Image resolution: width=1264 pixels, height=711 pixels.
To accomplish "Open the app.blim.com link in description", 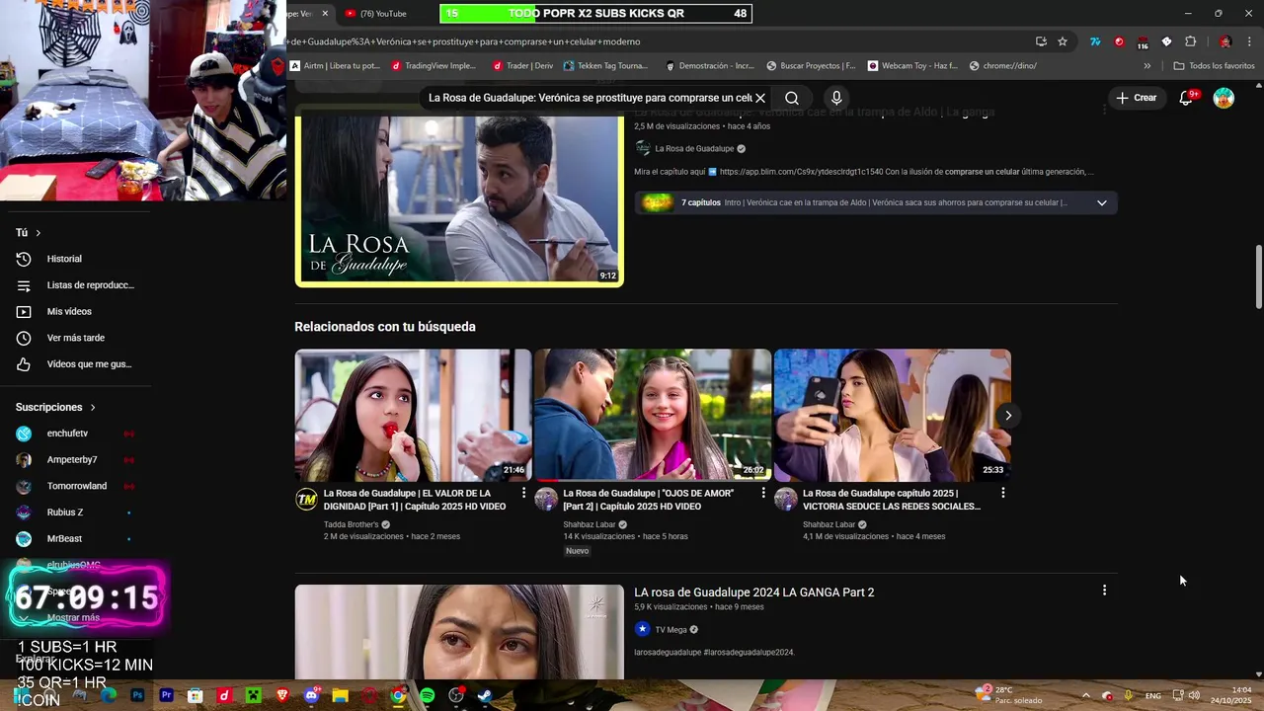I will coord(801,172).
